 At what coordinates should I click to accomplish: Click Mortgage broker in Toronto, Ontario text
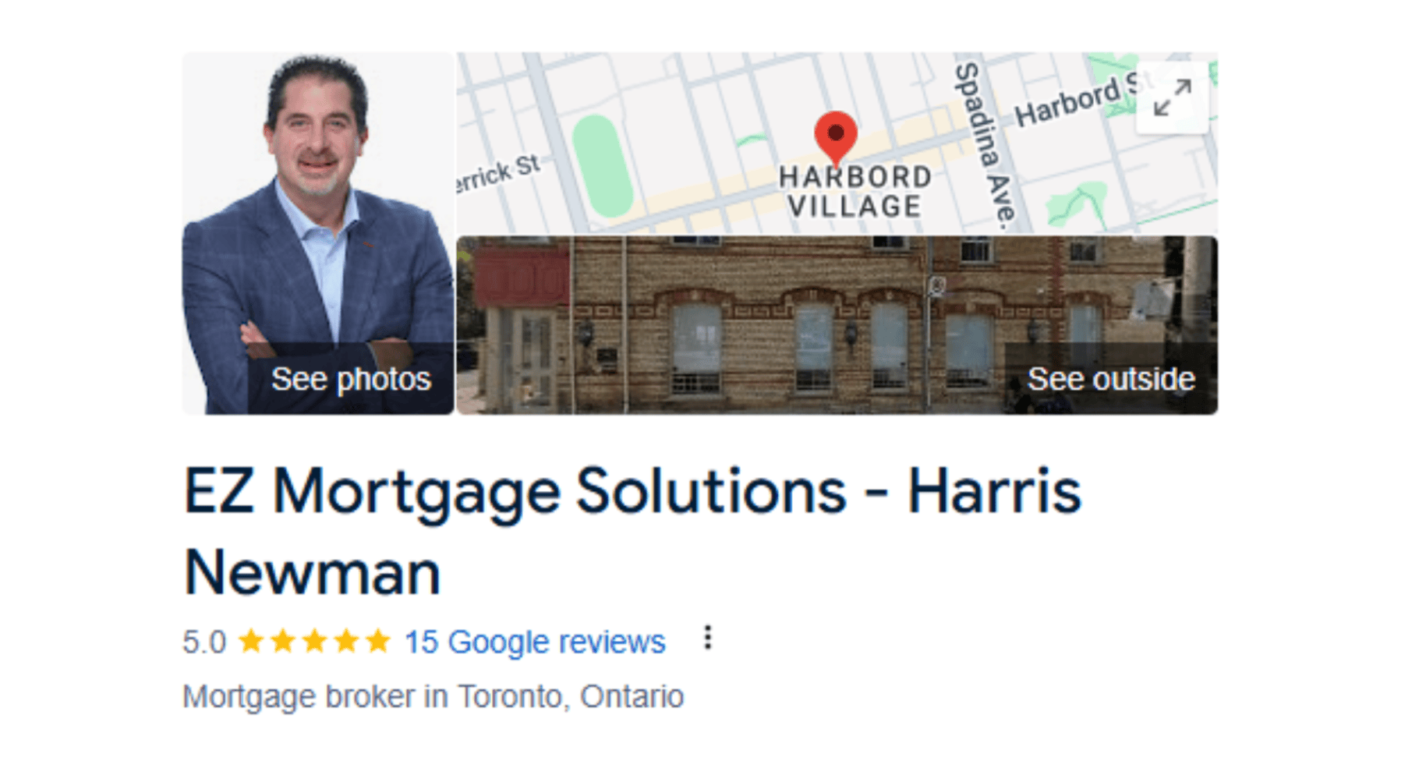pos(433,696)
